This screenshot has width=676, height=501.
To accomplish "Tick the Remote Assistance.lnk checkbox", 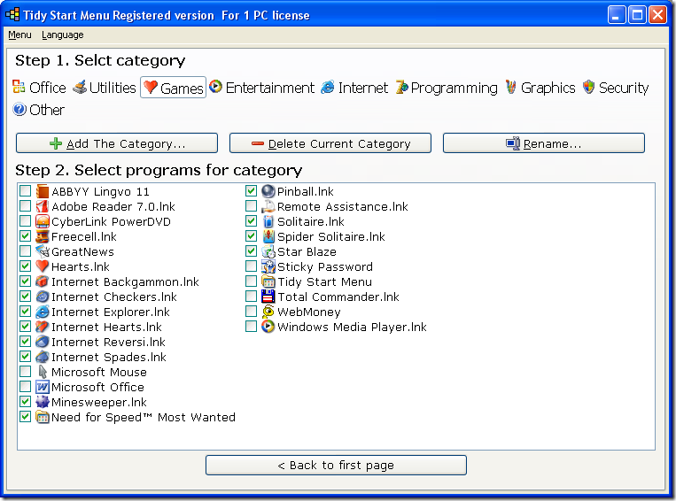I will click(x=252, y=206).
